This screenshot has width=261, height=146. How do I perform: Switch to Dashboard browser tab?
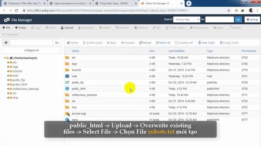coord(24,3)
